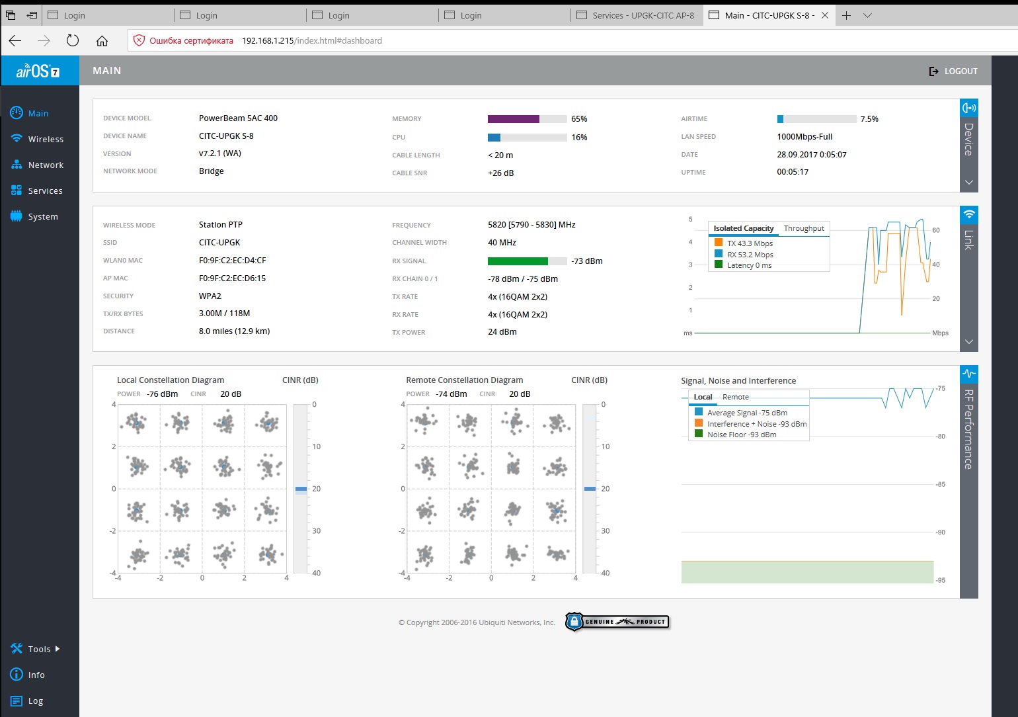Screen dimensions: 1018x717
Task: Click the AP MAC value F0:9F:C2:EC:D6:15
Action: coord(232,278)
